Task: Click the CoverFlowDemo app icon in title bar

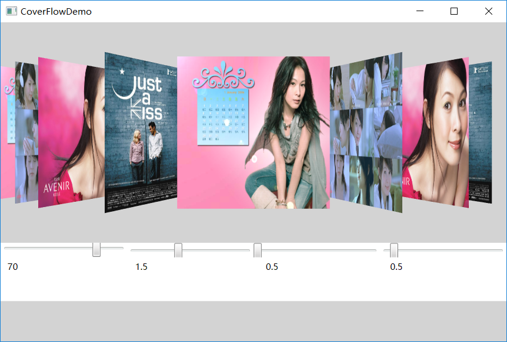Action: (x=11, y=11)
